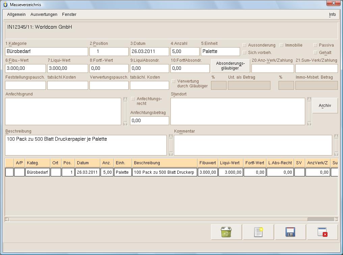This screenshot has width=343, height=255.
Task: Click the Anfechtsgrund scrollbar up arrow
Action: (125, 100)
